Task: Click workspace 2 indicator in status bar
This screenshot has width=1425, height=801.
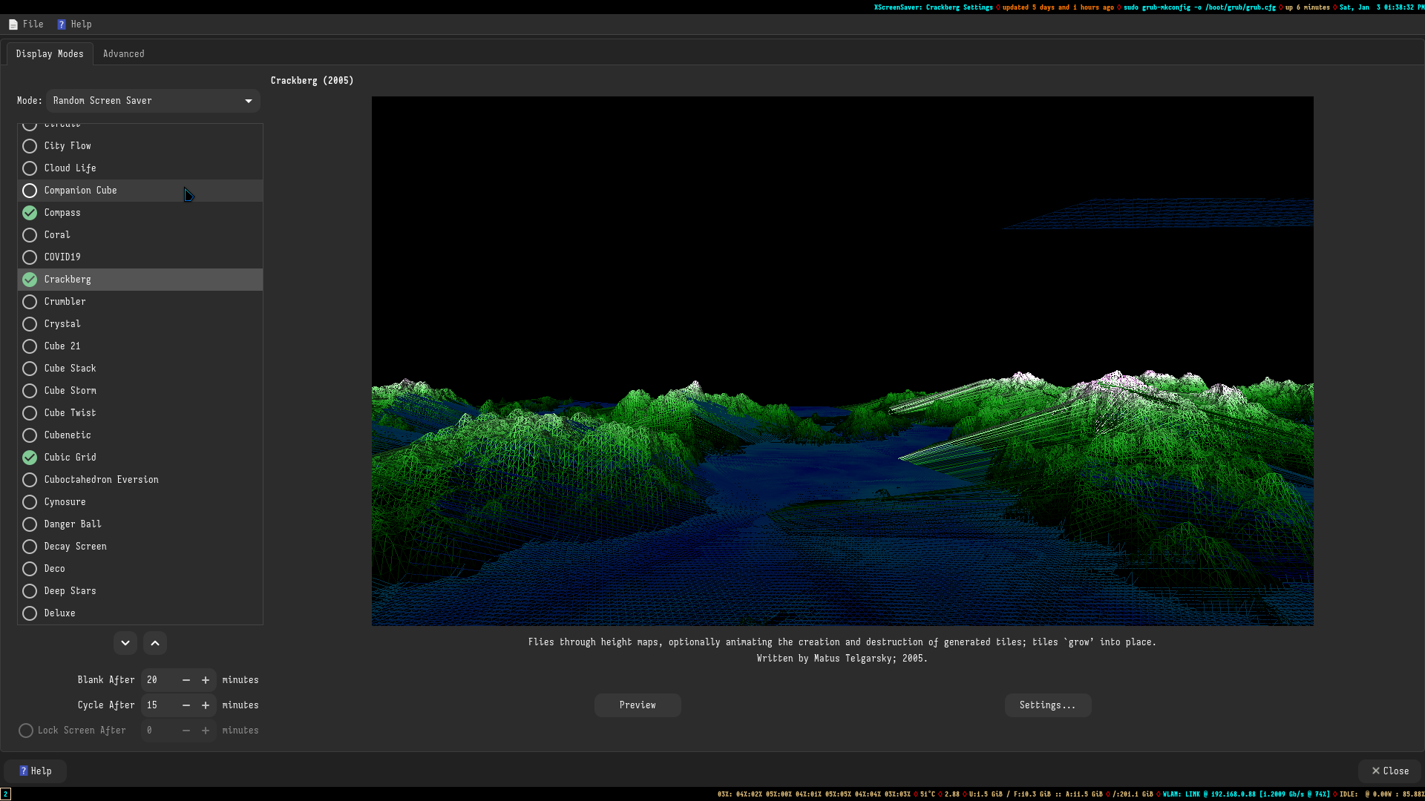Action: 6,794
